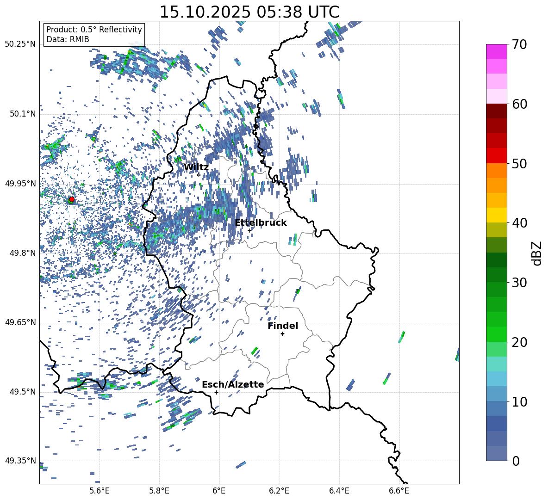Click the 50.1°N latitude label

pos(23,114)
